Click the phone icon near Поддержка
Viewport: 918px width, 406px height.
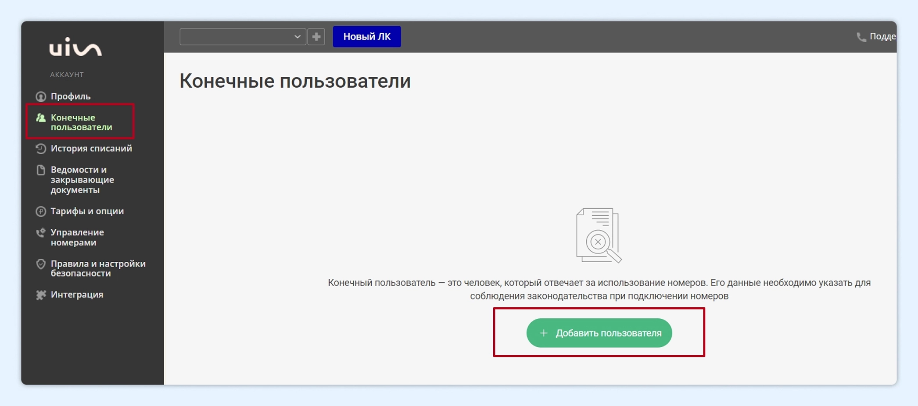[861, 37]
